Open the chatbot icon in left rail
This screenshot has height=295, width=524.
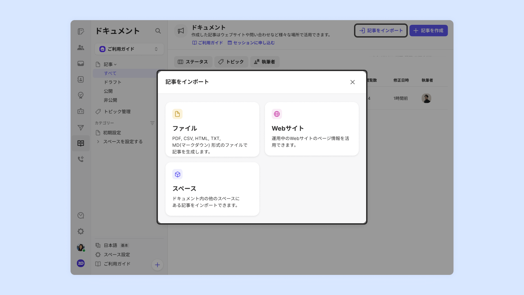tap(81, 111)
